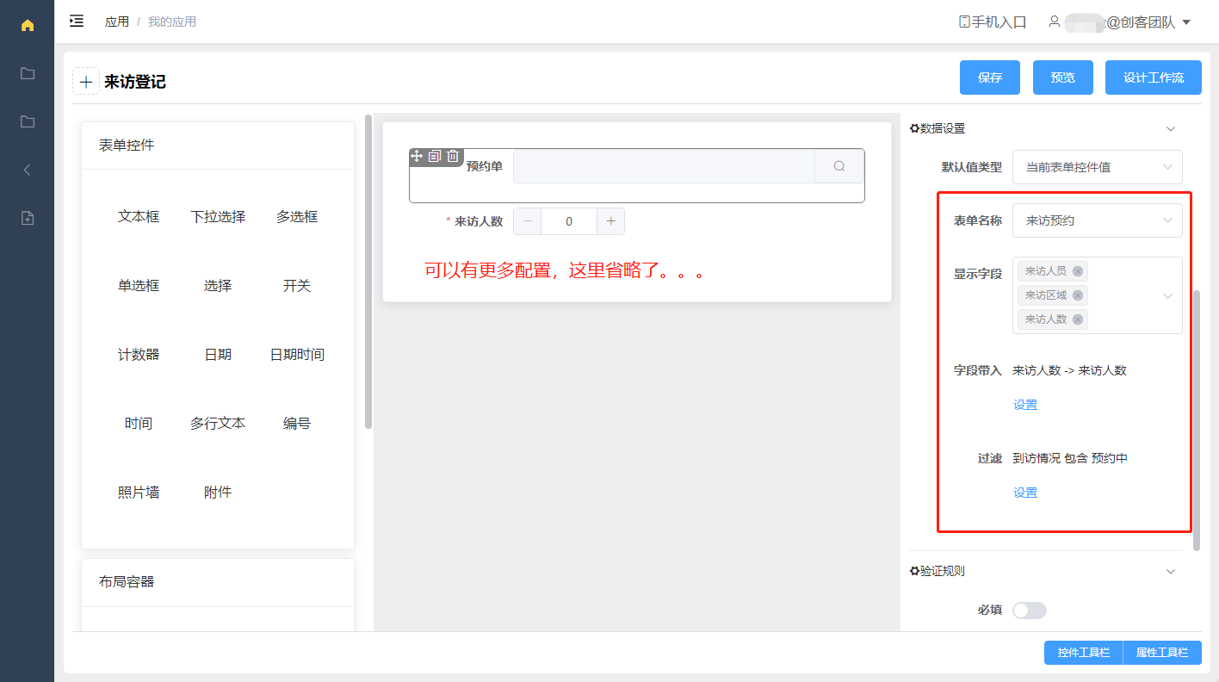This screenshot has width=1219, height=682.
Task: Collapse the 验证规则 section
Action: (x=1170, y=571)
